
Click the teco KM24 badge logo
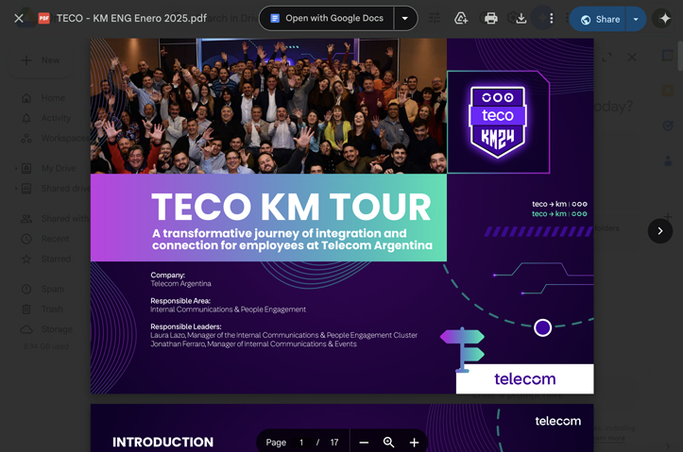[x=498, y=123]
